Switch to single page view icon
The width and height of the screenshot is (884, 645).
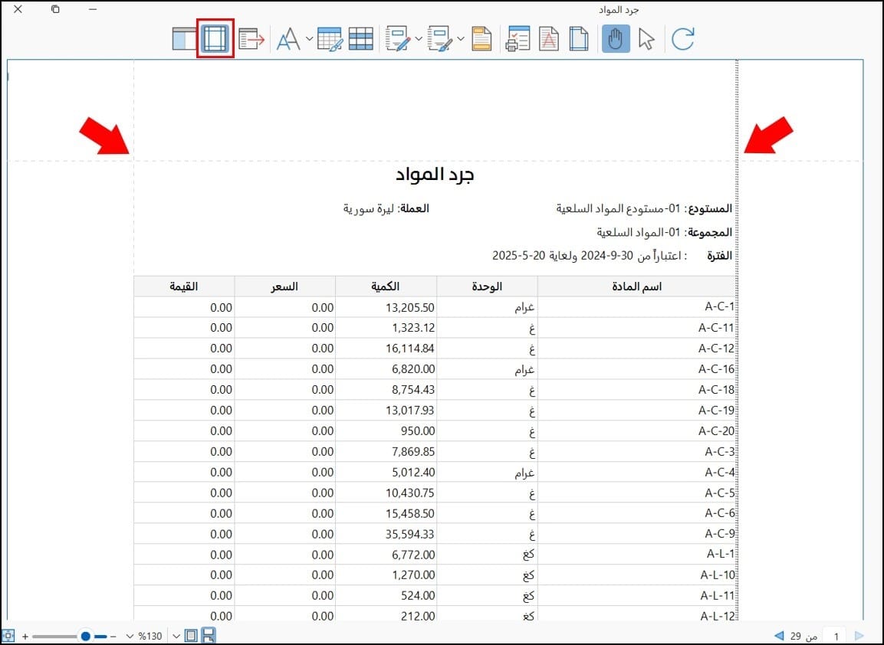191,636
